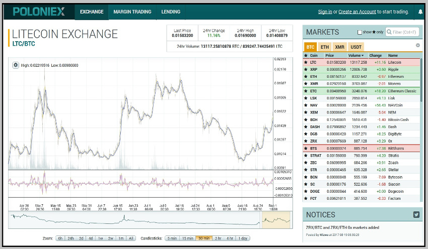Star the FCT Factom market row
This screenshot has height=249, width=428.
point(306,198)
